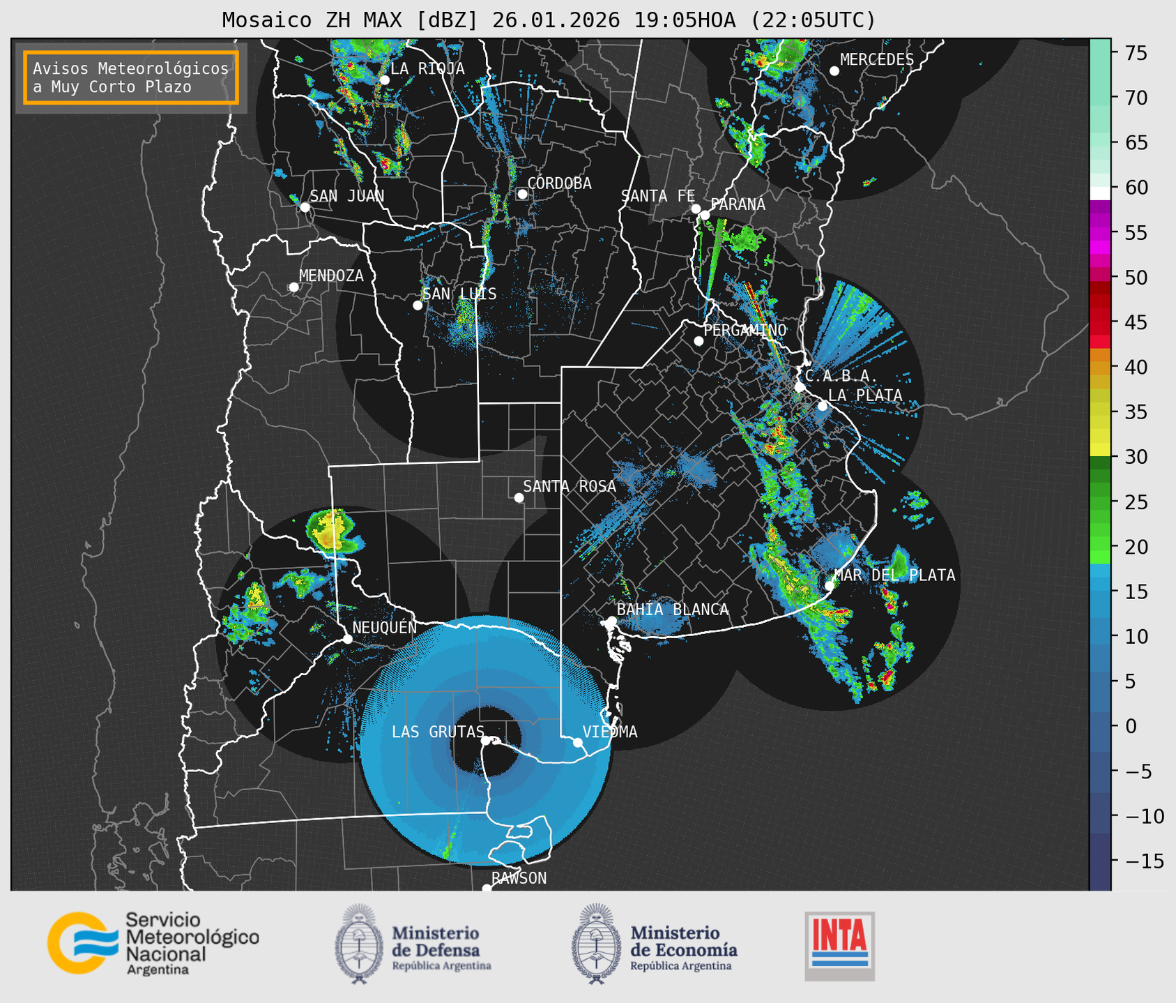Click the Ministerio de Defensa emblem
The image size is (1176, 1003).
pos(359,944)
